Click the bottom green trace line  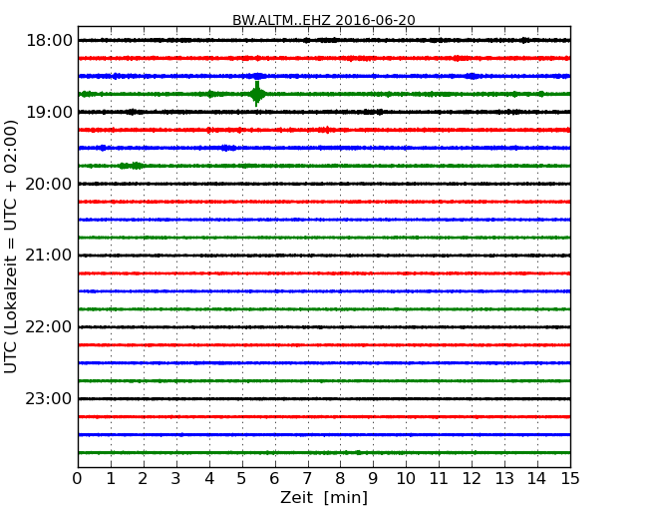[x=324, y=453]
